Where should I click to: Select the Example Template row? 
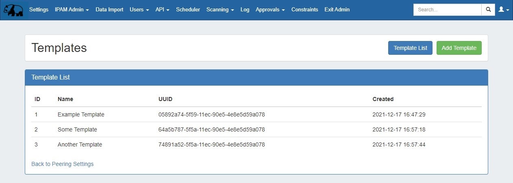pos(81,114)
